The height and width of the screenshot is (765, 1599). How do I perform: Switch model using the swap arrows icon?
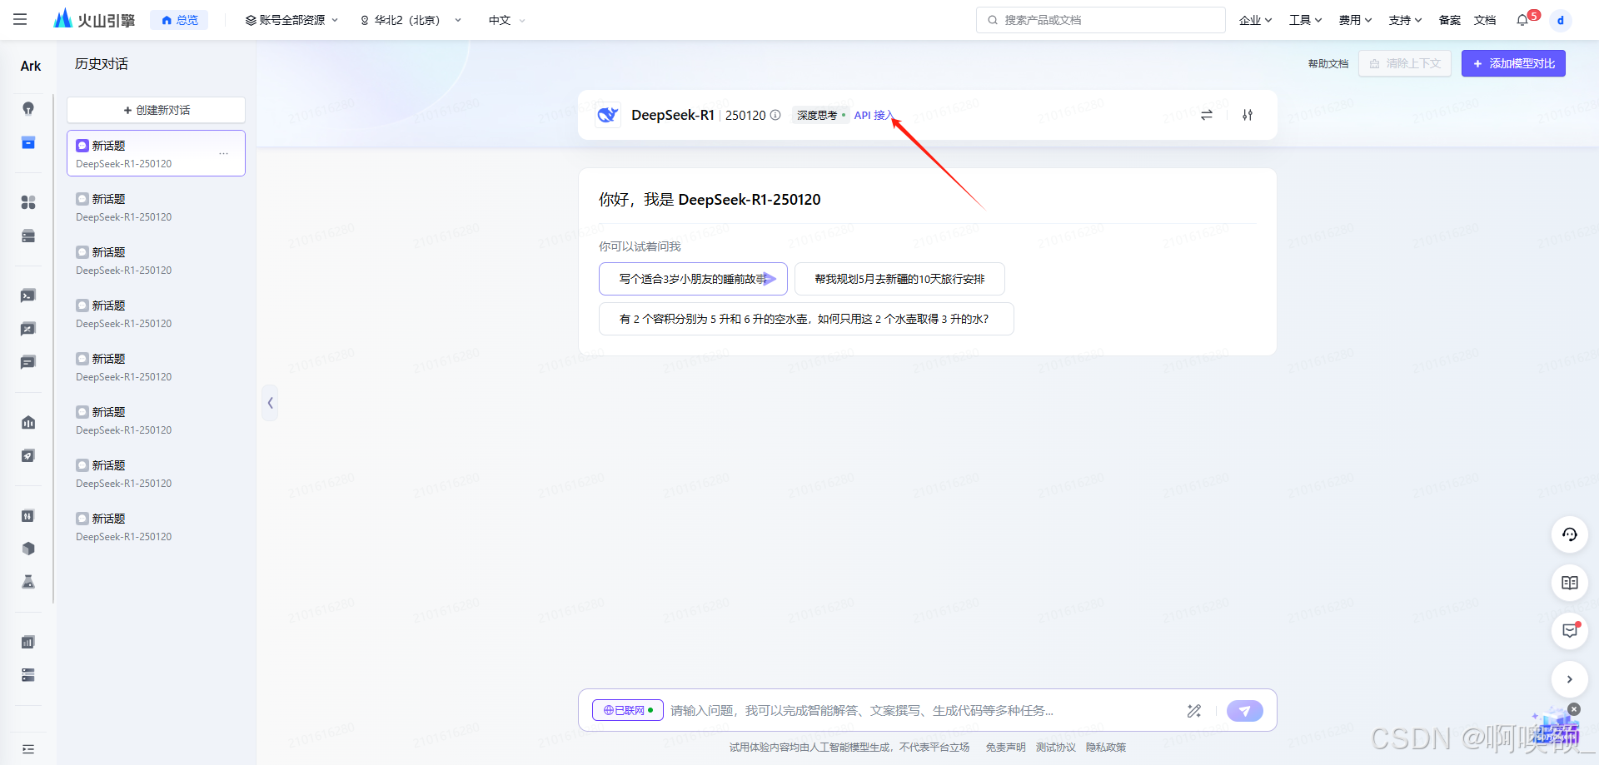(x=1207, y=115)
